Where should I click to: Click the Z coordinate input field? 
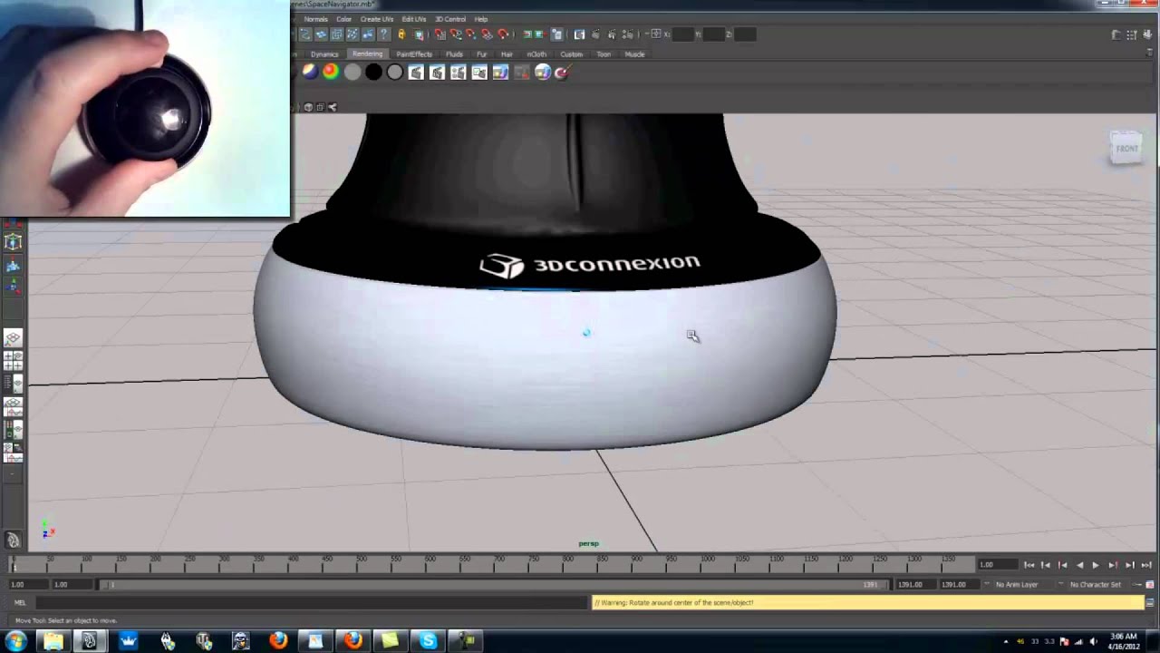tap(745, 34)
